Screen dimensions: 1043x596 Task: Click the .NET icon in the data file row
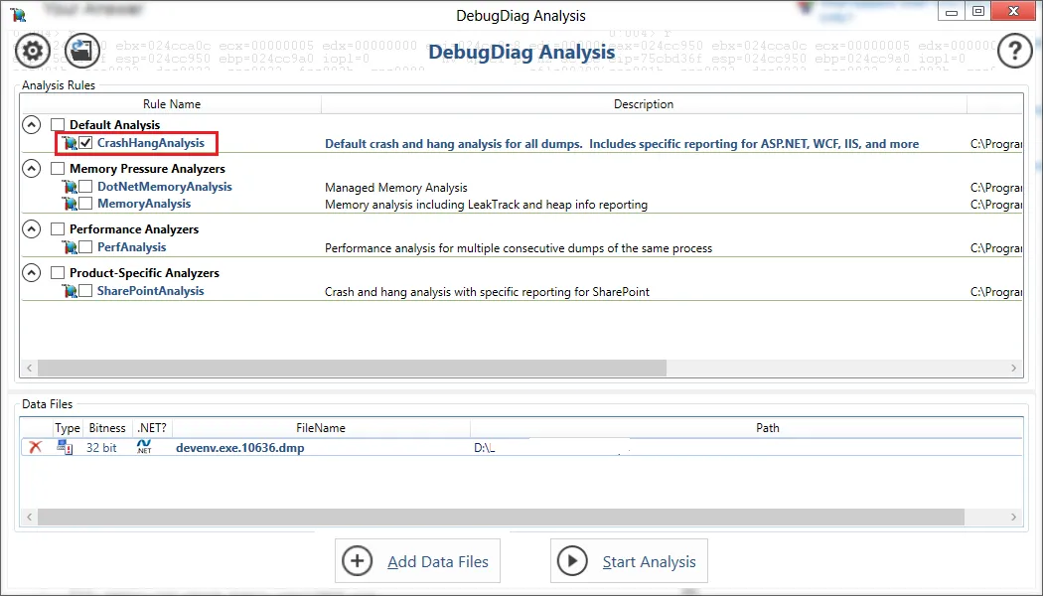(144, 446)
